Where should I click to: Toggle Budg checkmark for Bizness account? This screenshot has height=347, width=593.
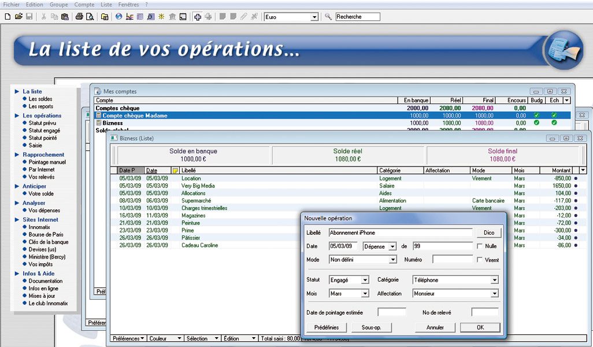tap(536, 123)
